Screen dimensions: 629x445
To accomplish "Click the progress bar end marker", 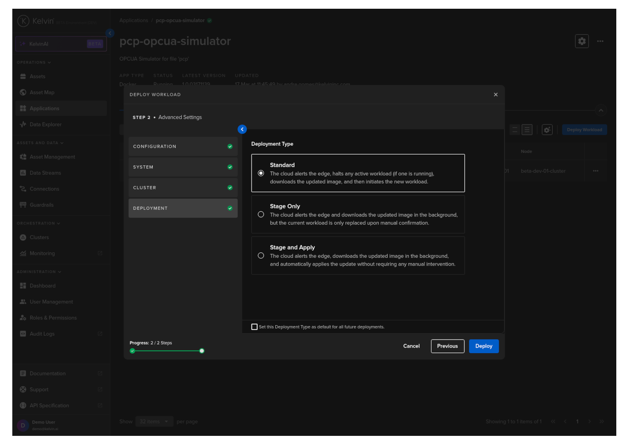I will 202,351.
